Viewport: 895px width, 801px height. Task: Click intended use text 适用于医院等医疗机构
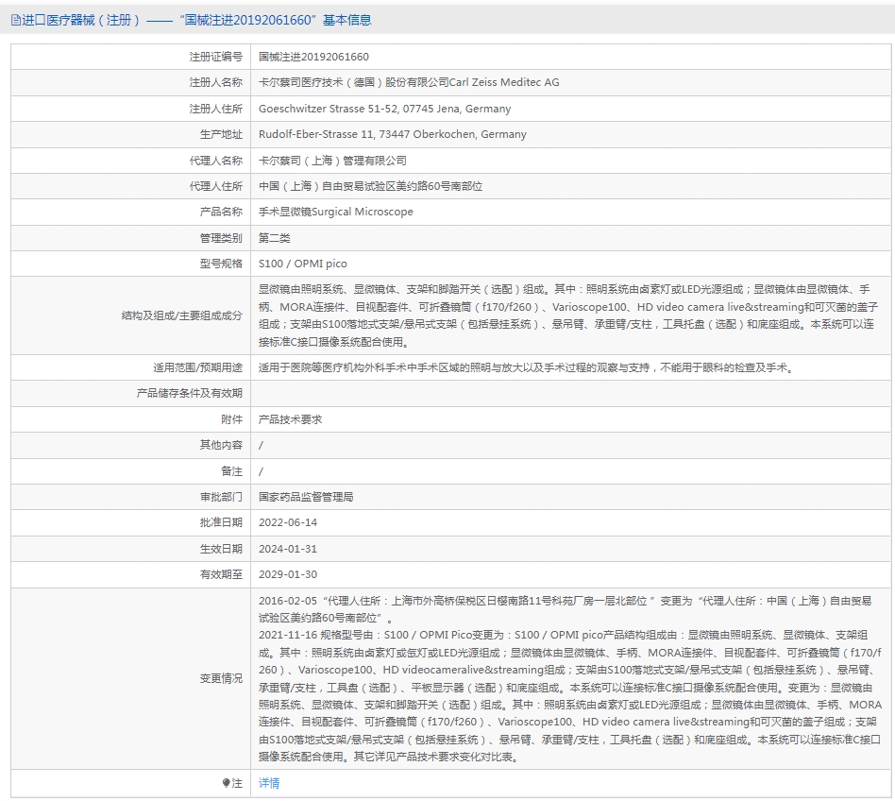click(527, 367)
